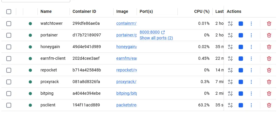Select the proxyrack row checkbox
The width and height of the screenshot is (279, 116).
pos(9,82)
